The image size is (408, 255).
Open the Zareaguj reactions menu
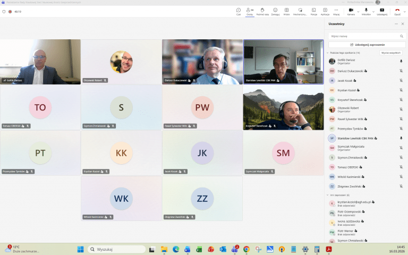[275, 12]
